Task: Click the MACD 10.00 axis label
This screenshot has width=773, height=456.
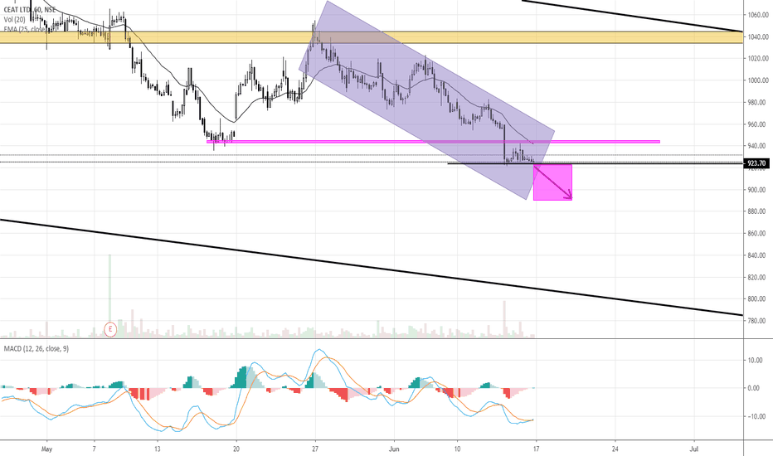Action: coord(756,361)
